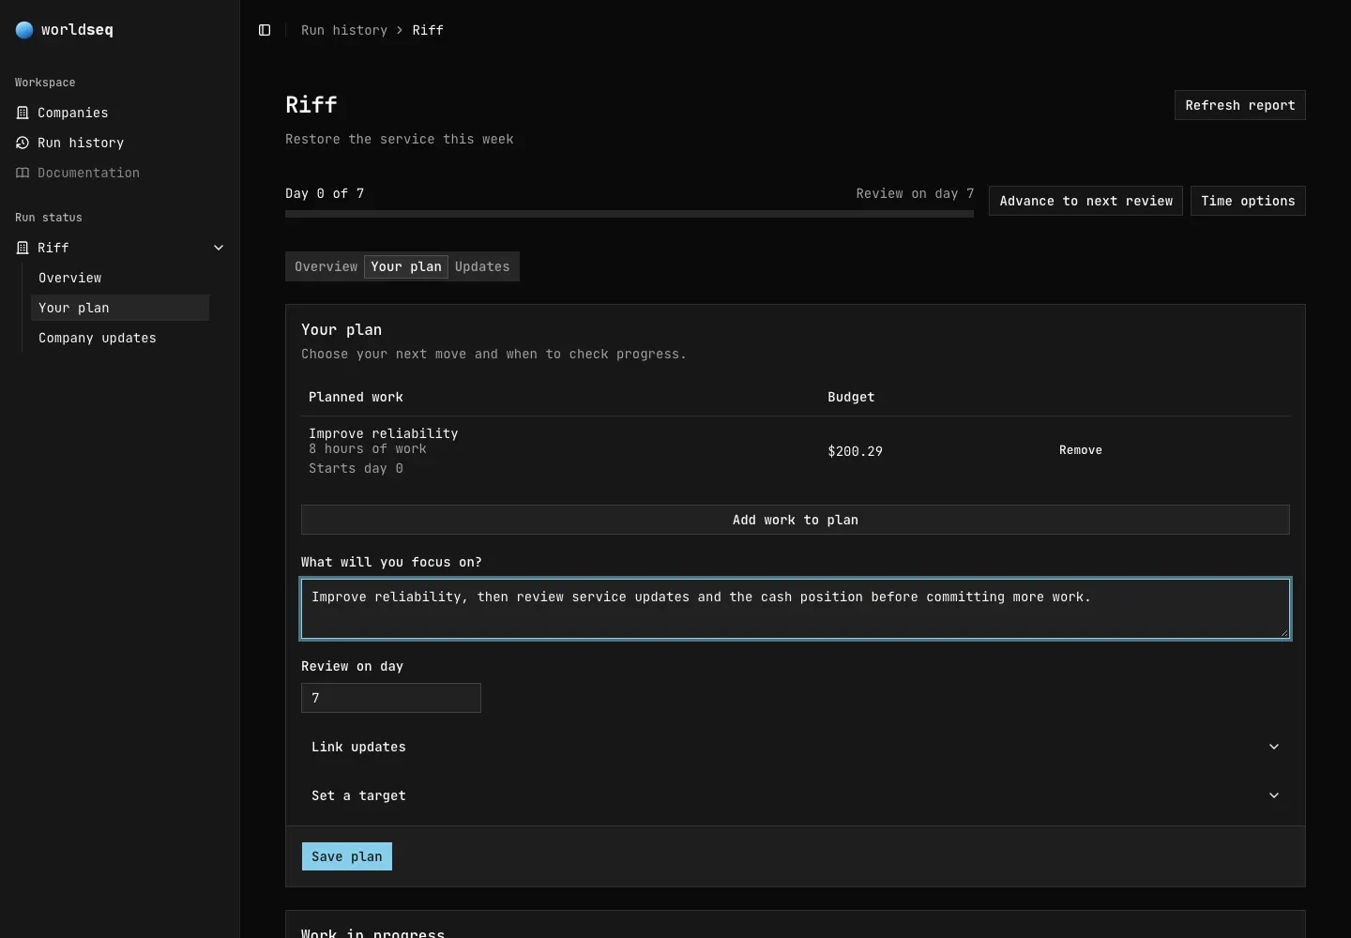Open Overview in the sidebar tree
The width and height of the screenshot is (1351, 938).
(x=120, y=278)
